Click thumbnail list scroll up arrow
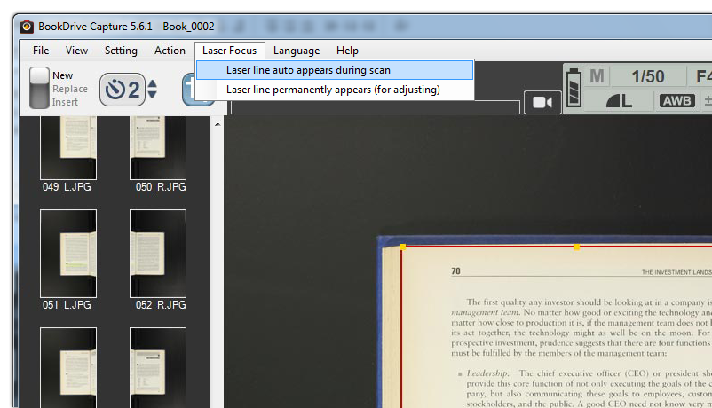Screen dimensions: 712x408 click(x=218, y=124)
